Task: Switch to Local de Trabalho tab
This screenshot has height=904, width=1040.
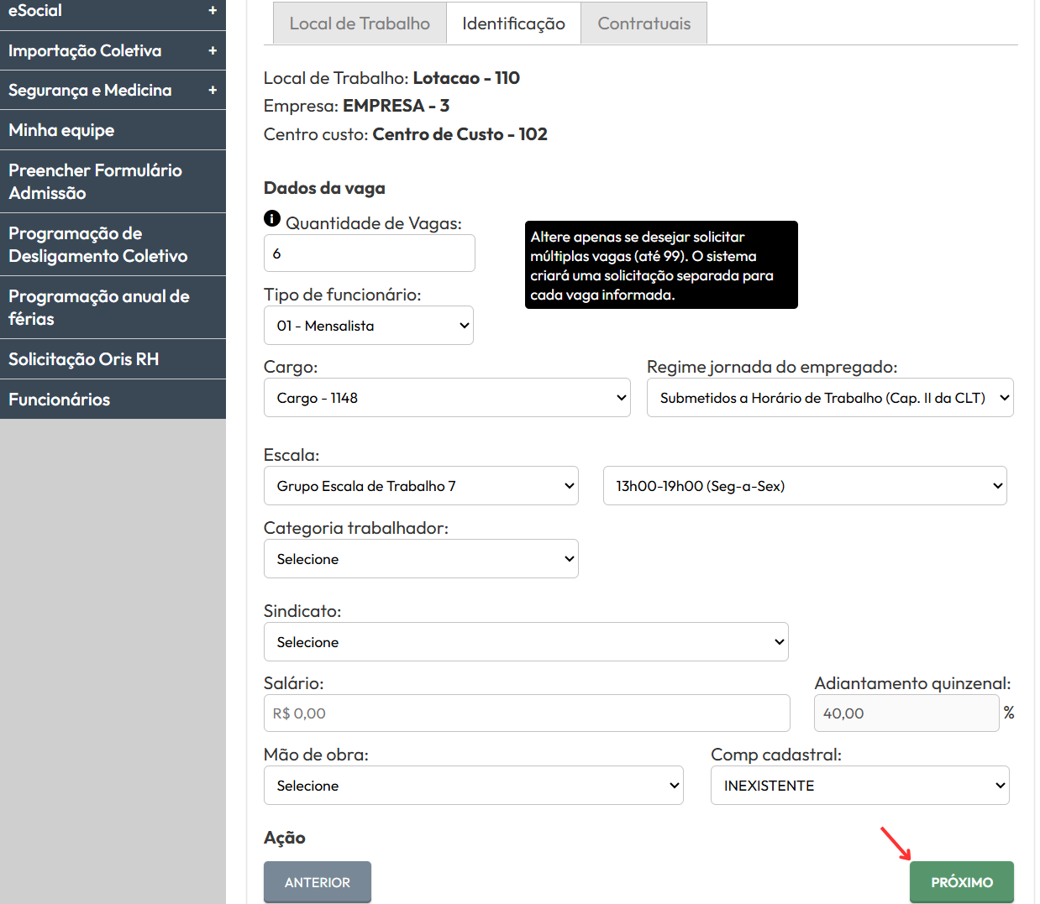Action: tap(360, 24)
